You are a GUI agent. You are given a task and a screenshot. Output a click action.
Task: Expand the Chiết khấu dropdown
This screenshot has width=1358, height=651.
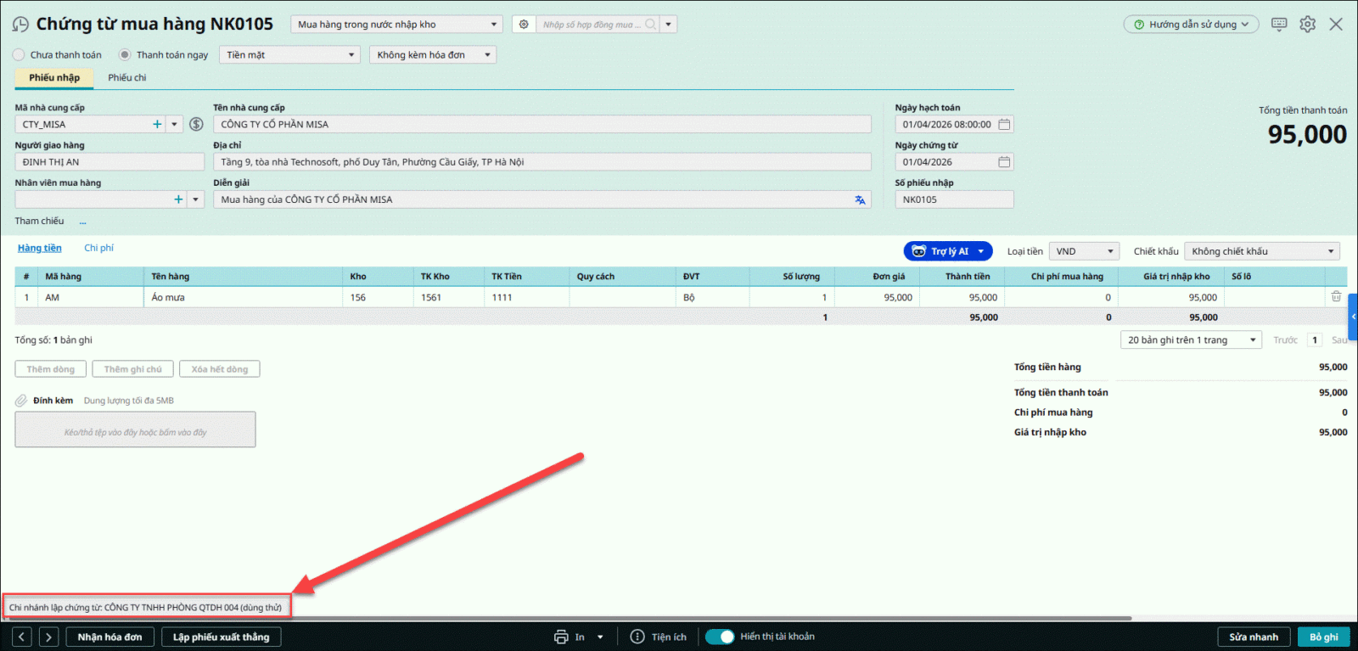[1261, 251]
